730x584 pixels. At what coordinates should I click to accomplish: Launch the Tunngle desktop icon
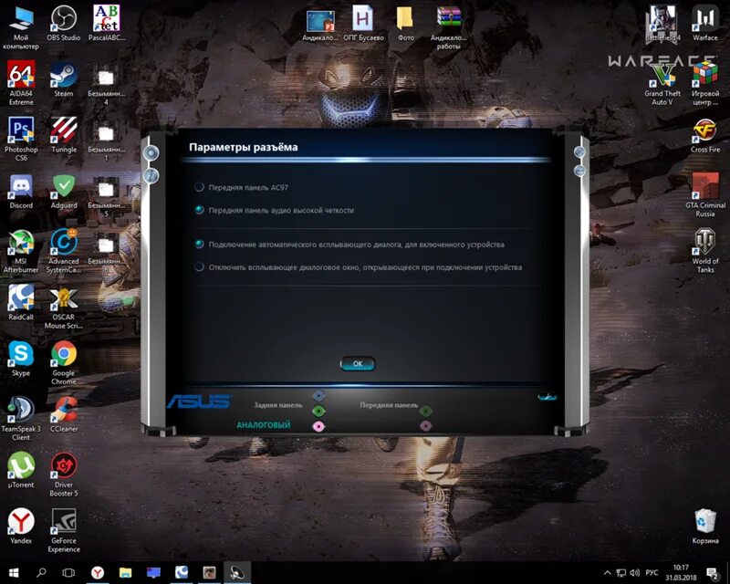coord(64,135)
